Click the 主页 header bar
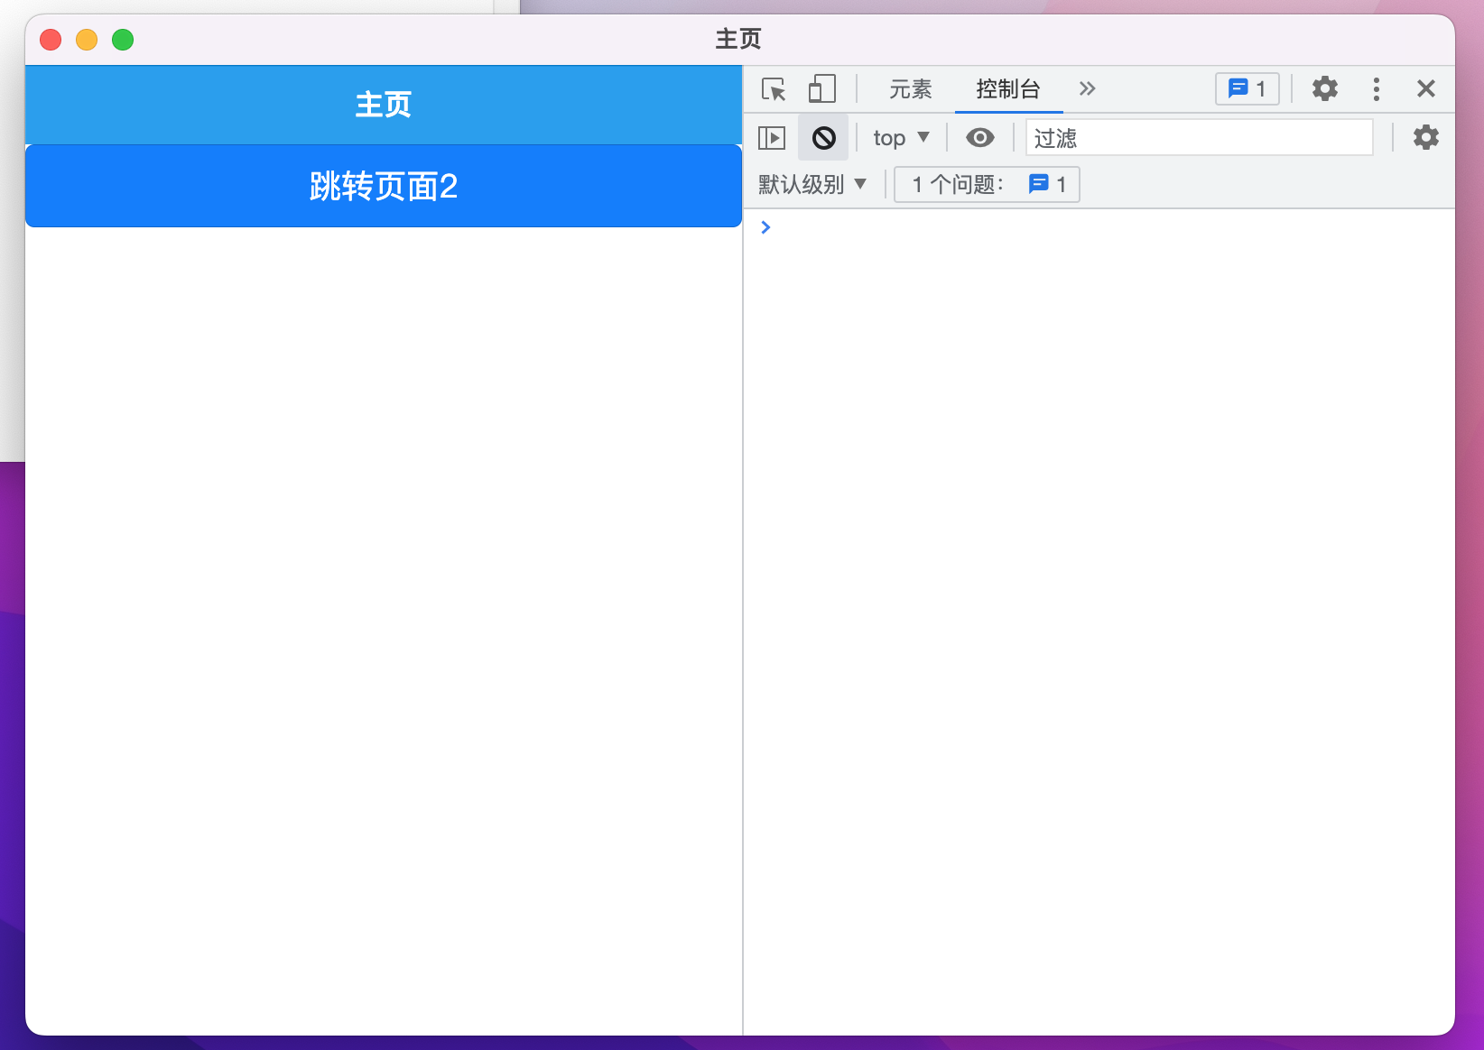The width and height of the screenshot is (1484, 1050). (x=384, y=105)
